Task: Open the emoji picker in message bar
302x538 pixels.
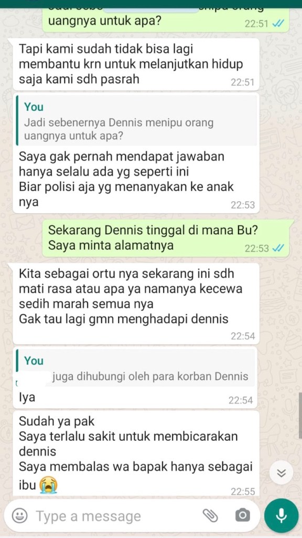Action: point(19,515)
